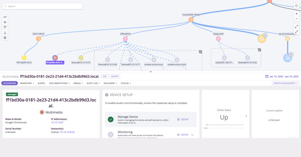This screenshot has width=301, height=157.
Task: Expand the Monitoring row chevron
Action: click(x=192, y=135)
